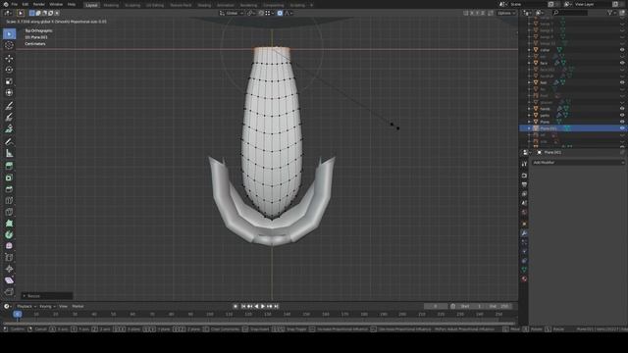This screenshot has width=628, height=353.
Task: Select the pink Smooth tool
Action: point(9,246)
